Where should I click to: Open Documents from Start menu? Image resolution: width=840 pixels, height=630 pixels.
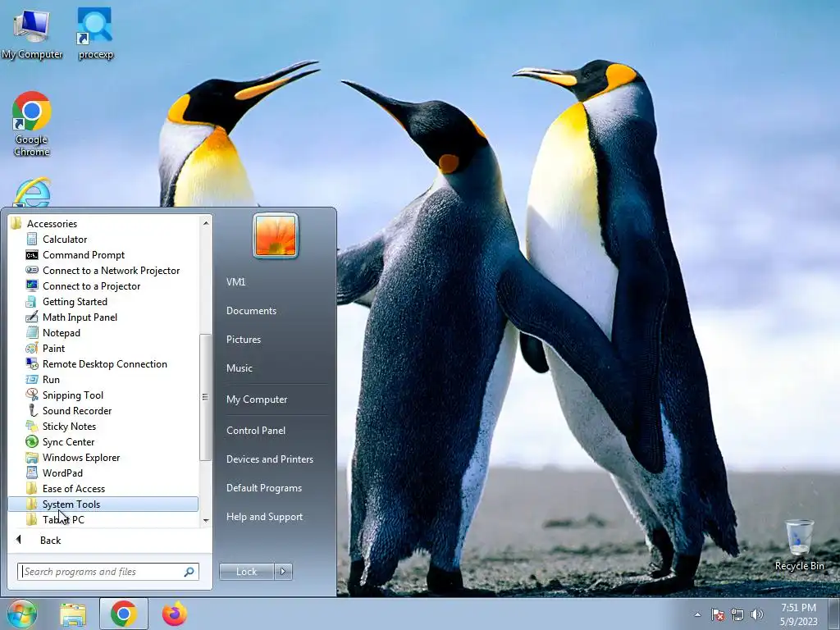[251, 311]
